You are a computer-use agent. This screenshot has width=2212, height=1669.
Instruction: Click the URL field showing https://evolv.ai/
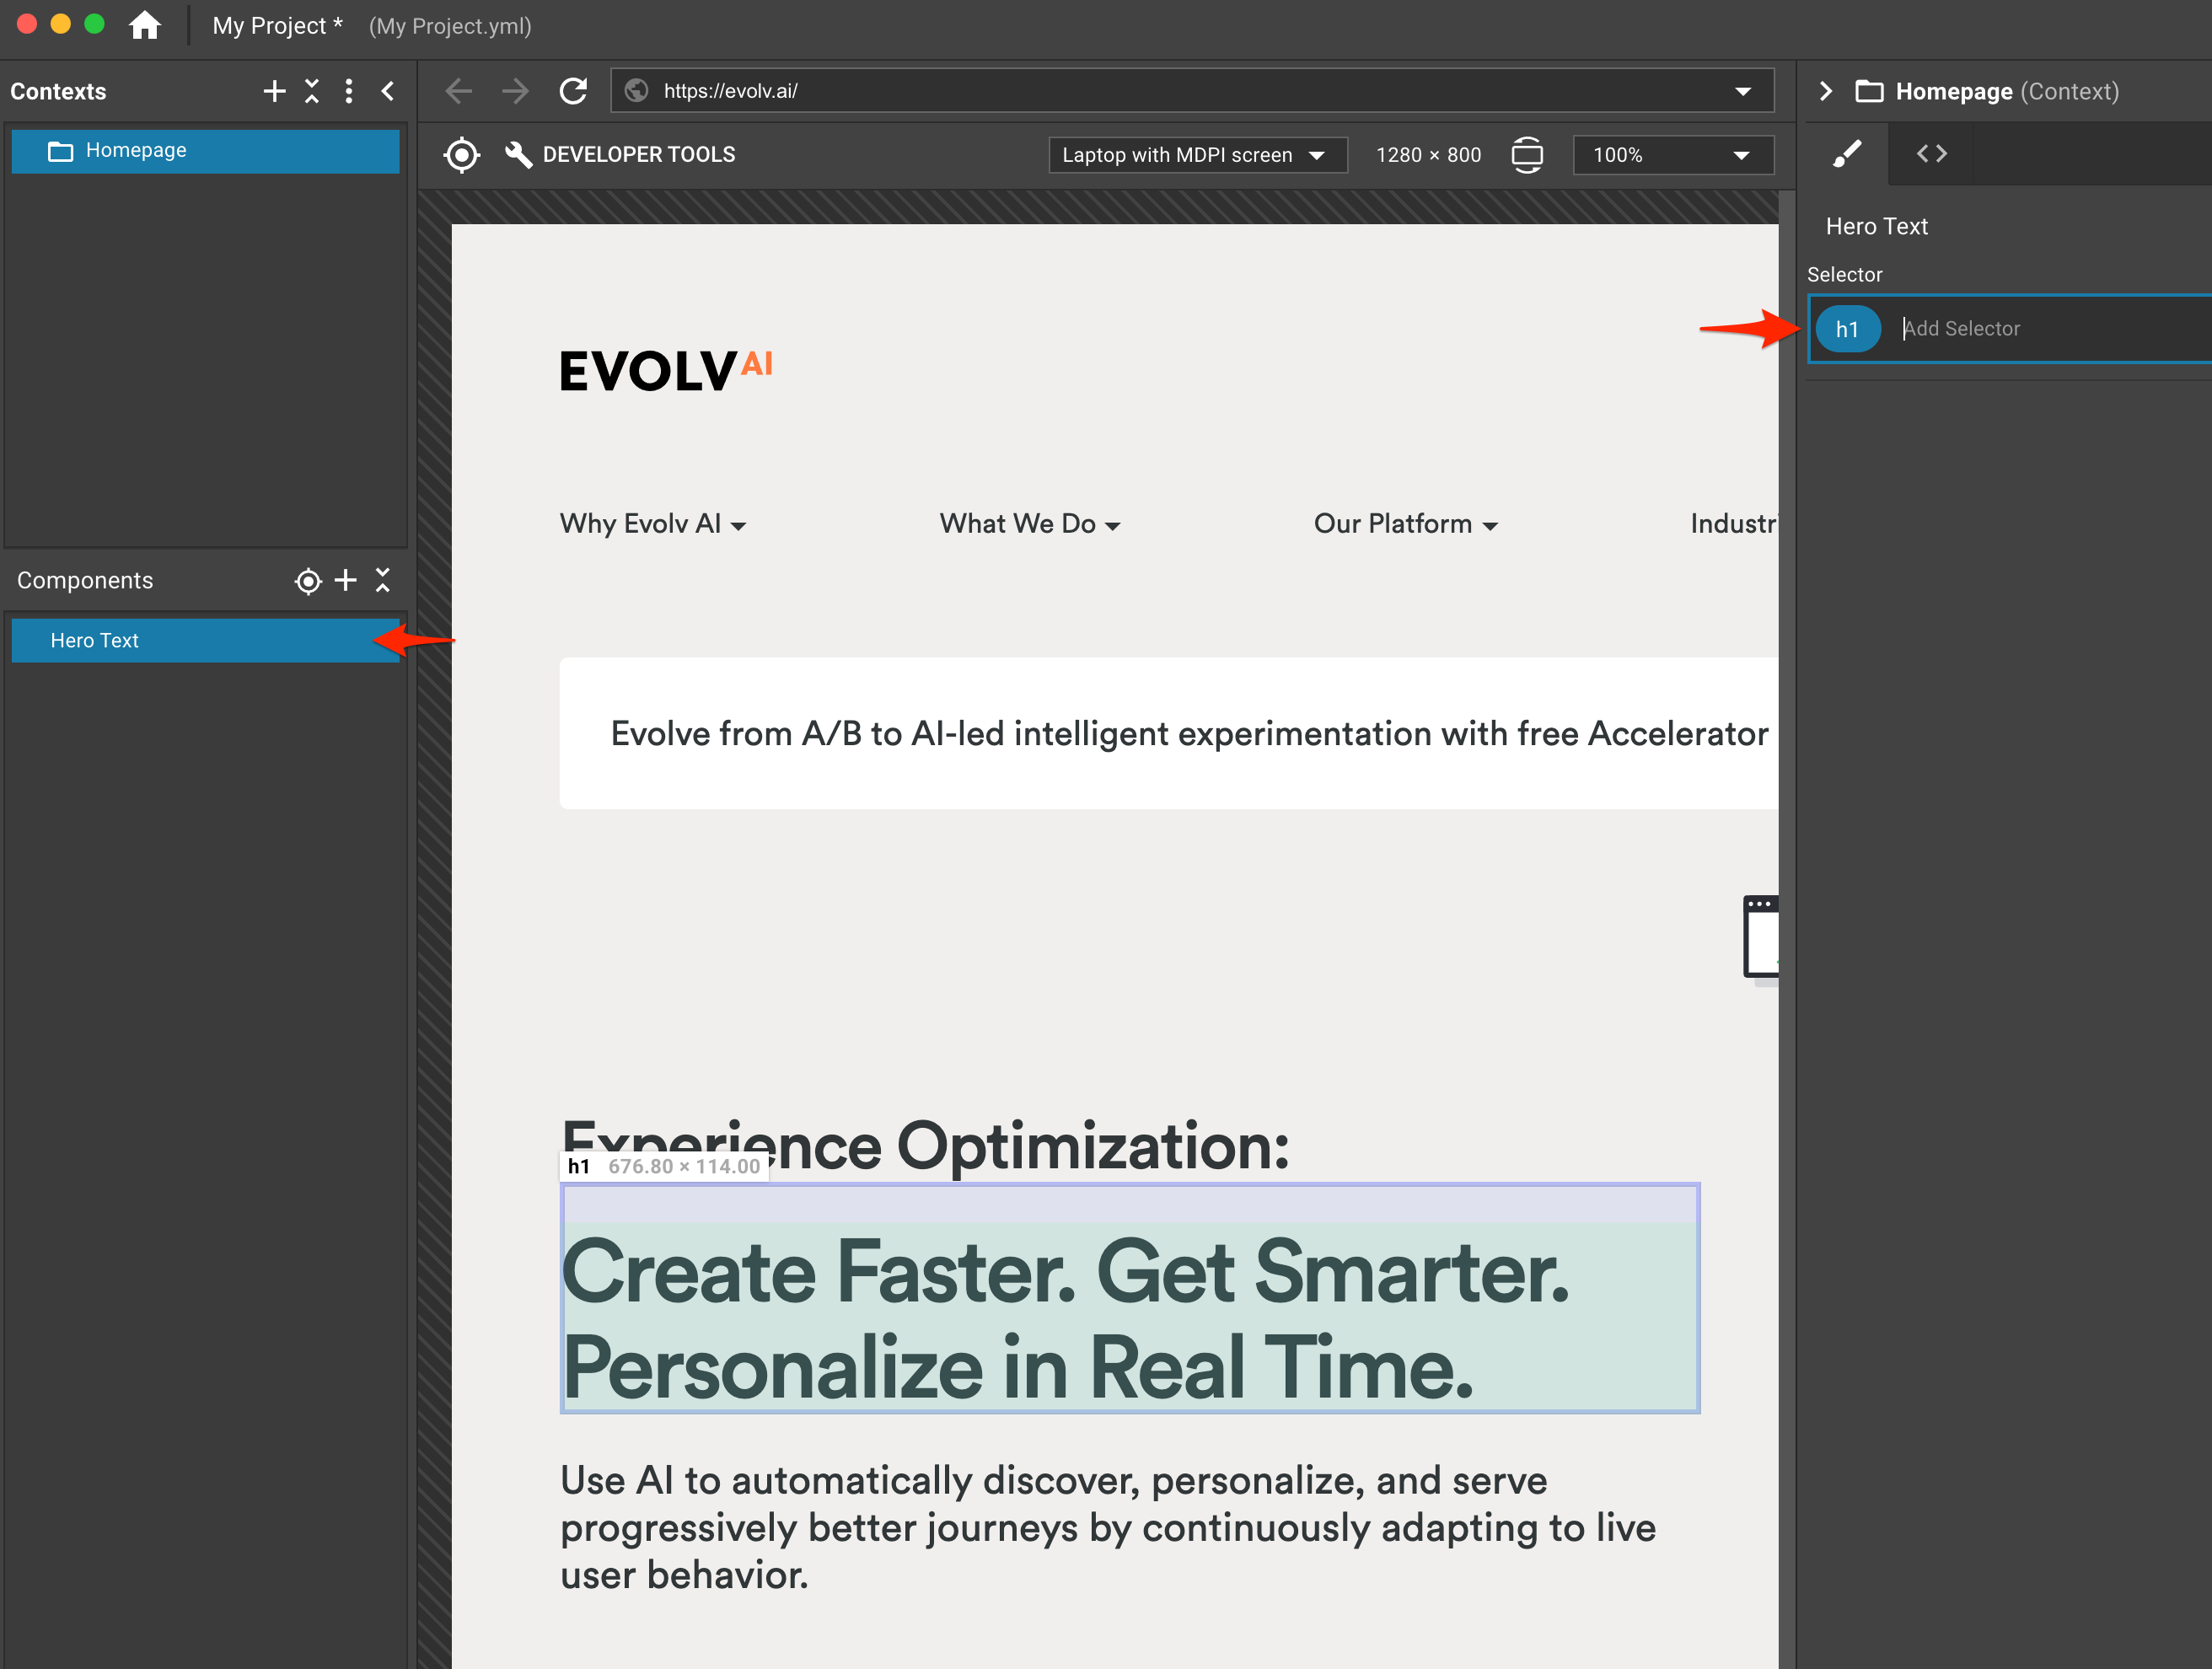pyautogui.click(x=1192, y=91)
